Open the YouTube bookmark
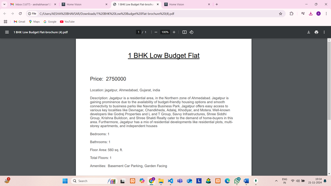331x186 pixels. [x=67, y=21]
